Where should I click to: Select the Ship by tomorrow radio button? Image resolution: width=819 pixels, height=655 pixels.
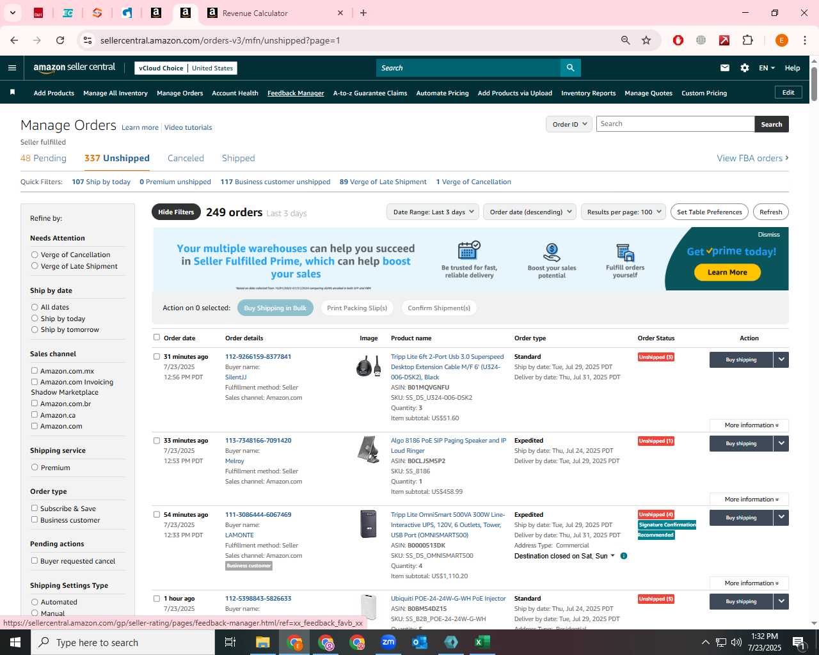click(x=35, y=329)
